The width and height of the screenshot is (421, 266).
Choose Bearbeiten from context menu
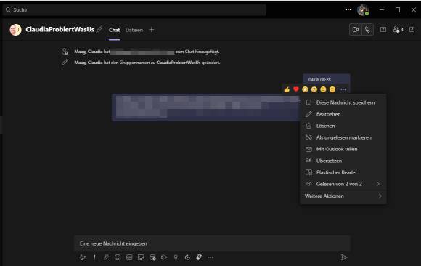click(x=343, y=114)
